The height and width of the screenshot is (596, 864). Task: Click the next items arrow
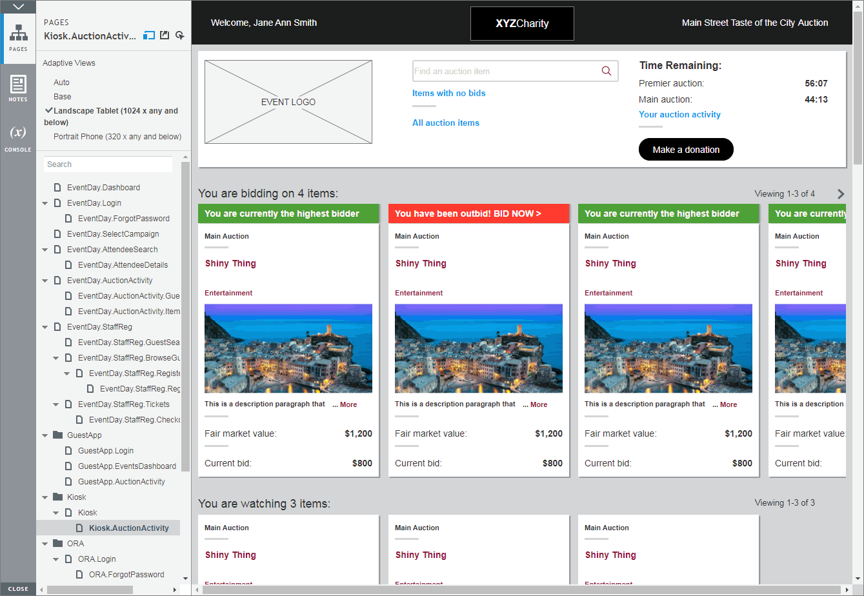[840, 194]
